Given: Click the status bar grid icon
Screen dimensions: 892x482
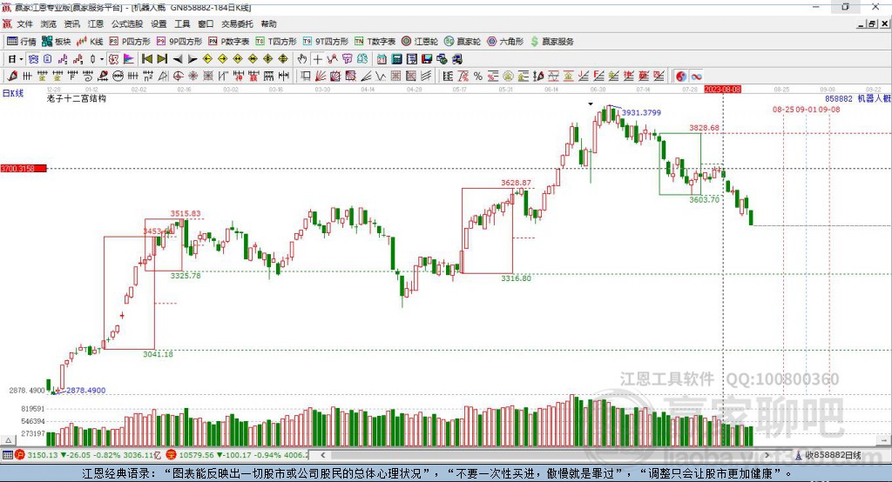Looking at the screenshot, I should [7, 455].
